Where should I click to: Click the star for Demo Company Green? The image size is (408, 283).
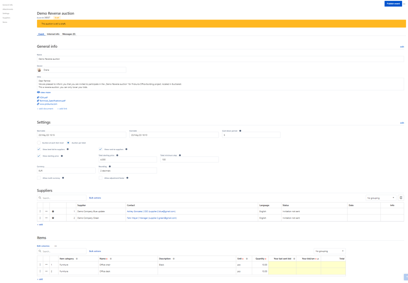point(53,218)
